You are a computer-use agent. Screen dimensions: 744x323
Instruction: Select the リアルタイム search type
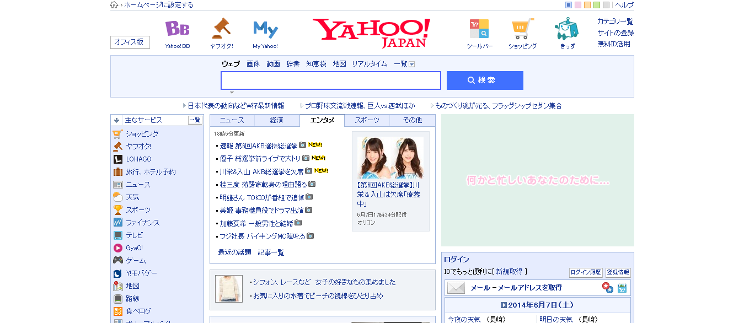[x=370, y=64]
